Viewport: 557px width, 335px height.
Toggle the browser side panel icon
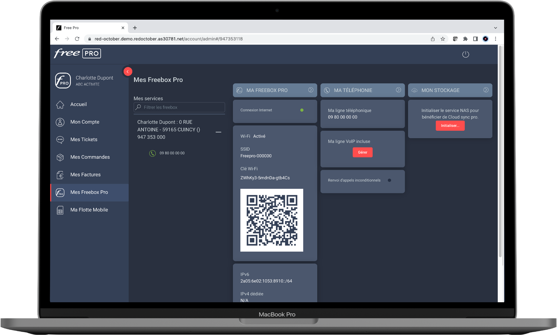476,39
